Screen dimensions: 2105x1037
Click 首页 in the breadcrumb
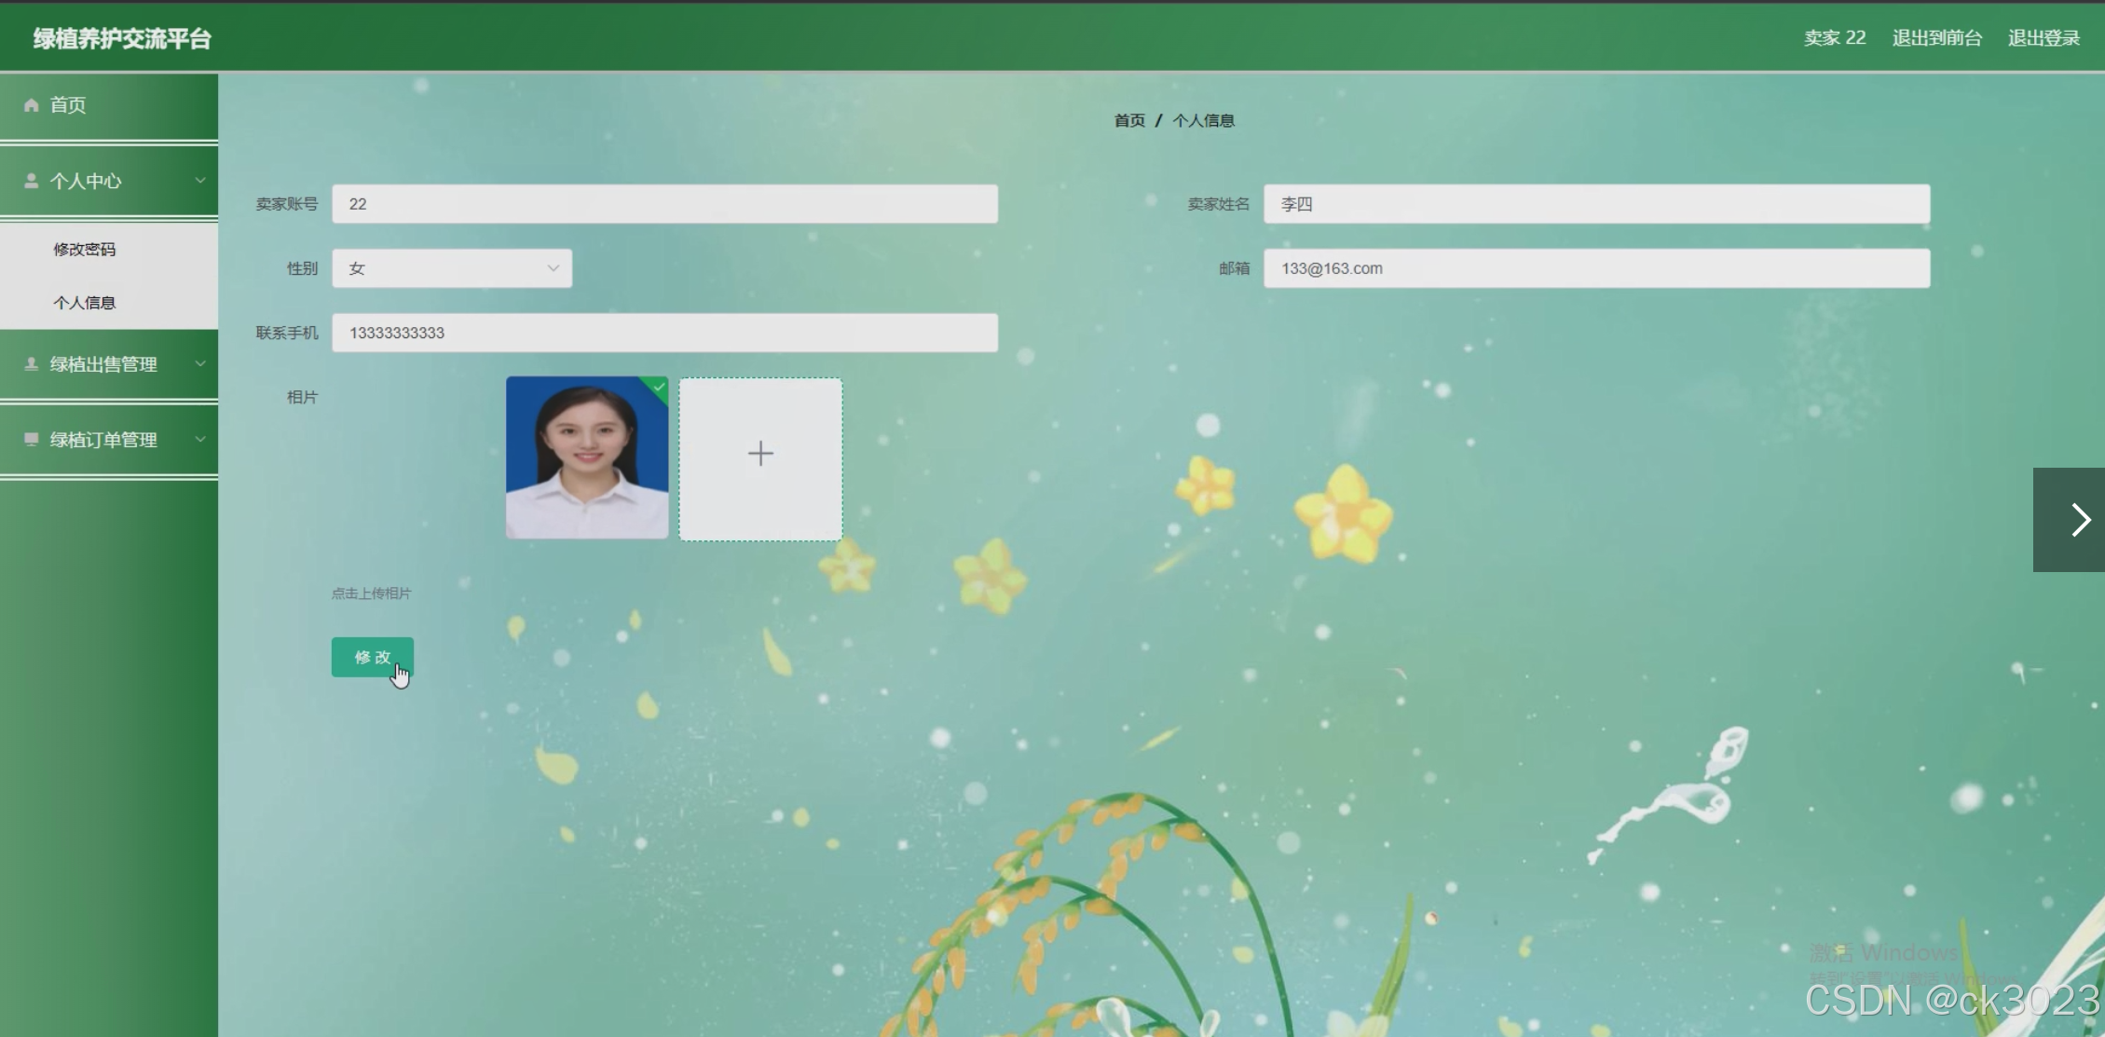(1129, 121)
